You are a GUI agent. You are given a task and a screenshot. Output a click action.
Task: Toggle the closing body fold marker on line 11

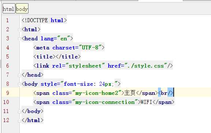pos(19,112)
